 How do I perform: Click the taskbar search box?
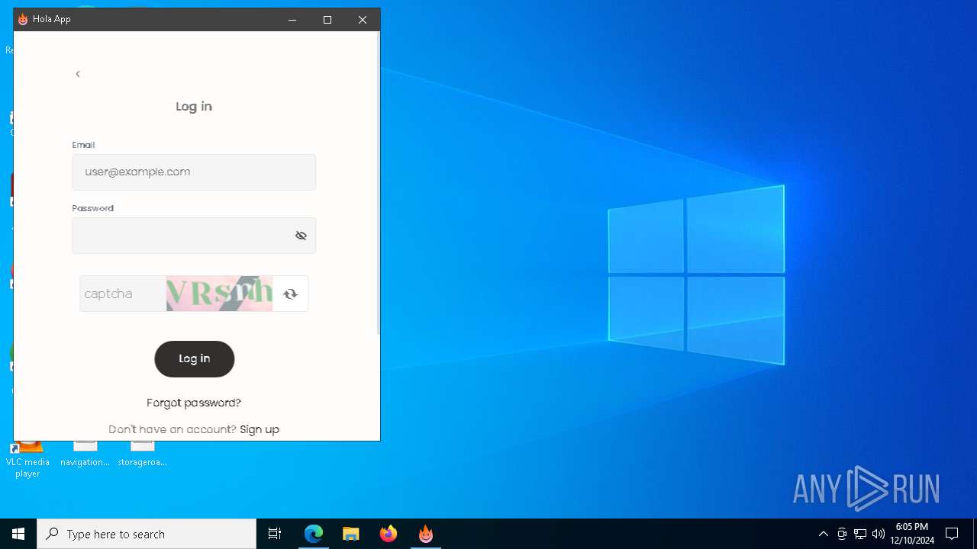(x=147, y=534)
